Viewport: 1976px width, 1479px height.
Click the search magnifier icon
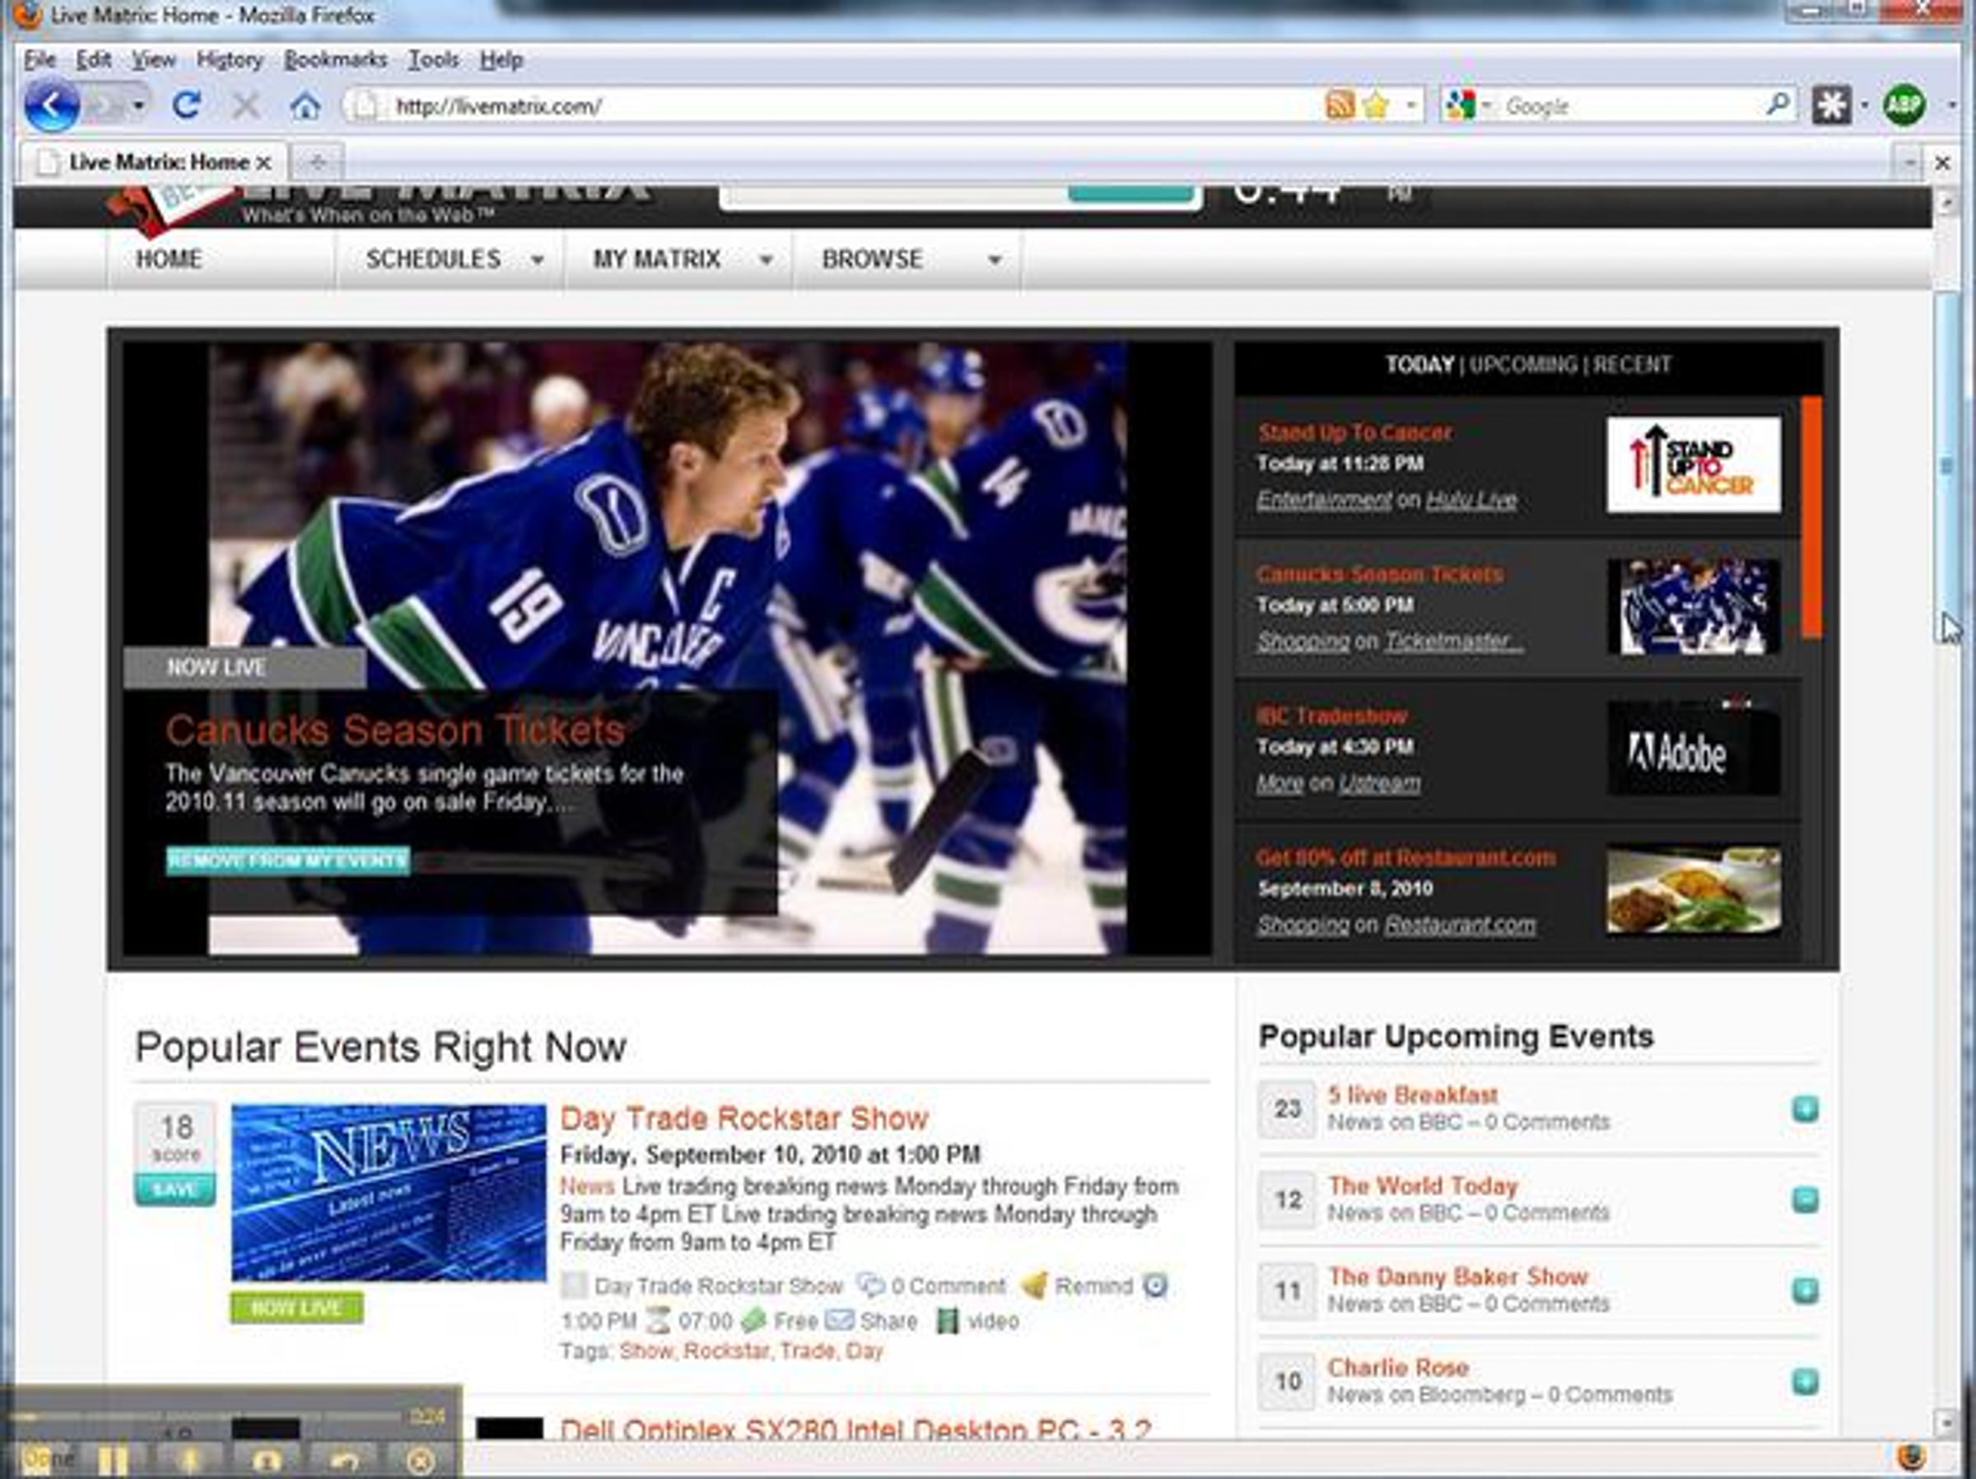coord(1778,105)
